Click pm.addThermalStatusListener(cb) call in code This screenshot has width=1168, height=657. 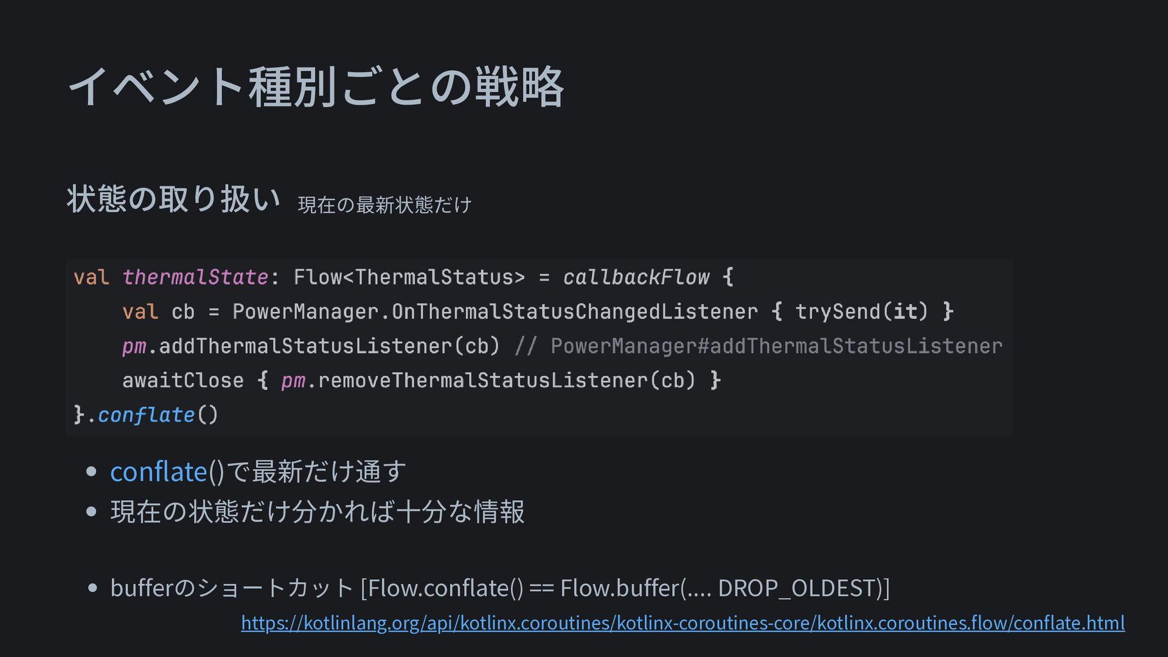(310, 346)
